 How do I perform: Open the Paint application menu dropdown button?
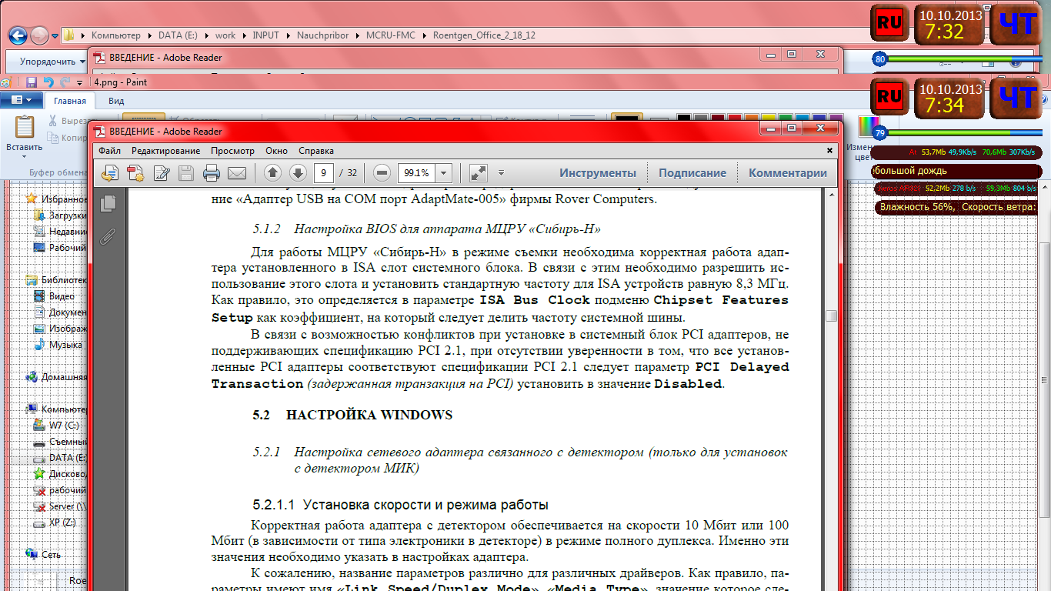(22, 100)
